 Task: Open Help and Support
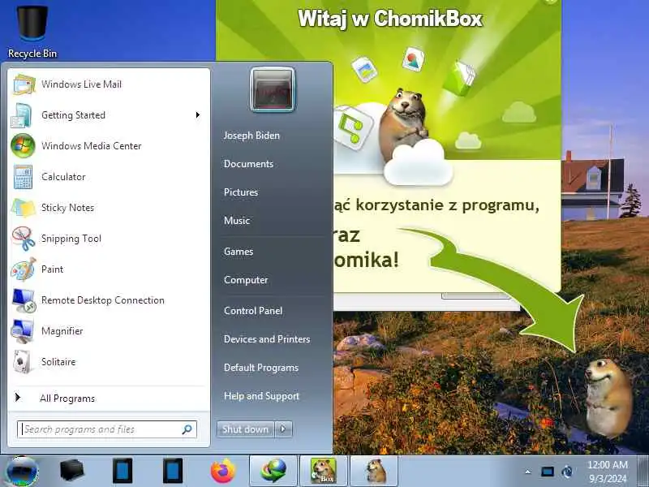click(x=261, y=396)
